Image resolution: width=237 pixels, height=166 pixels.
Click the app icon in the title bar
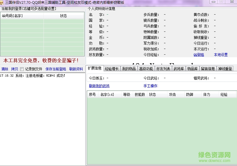2,2
